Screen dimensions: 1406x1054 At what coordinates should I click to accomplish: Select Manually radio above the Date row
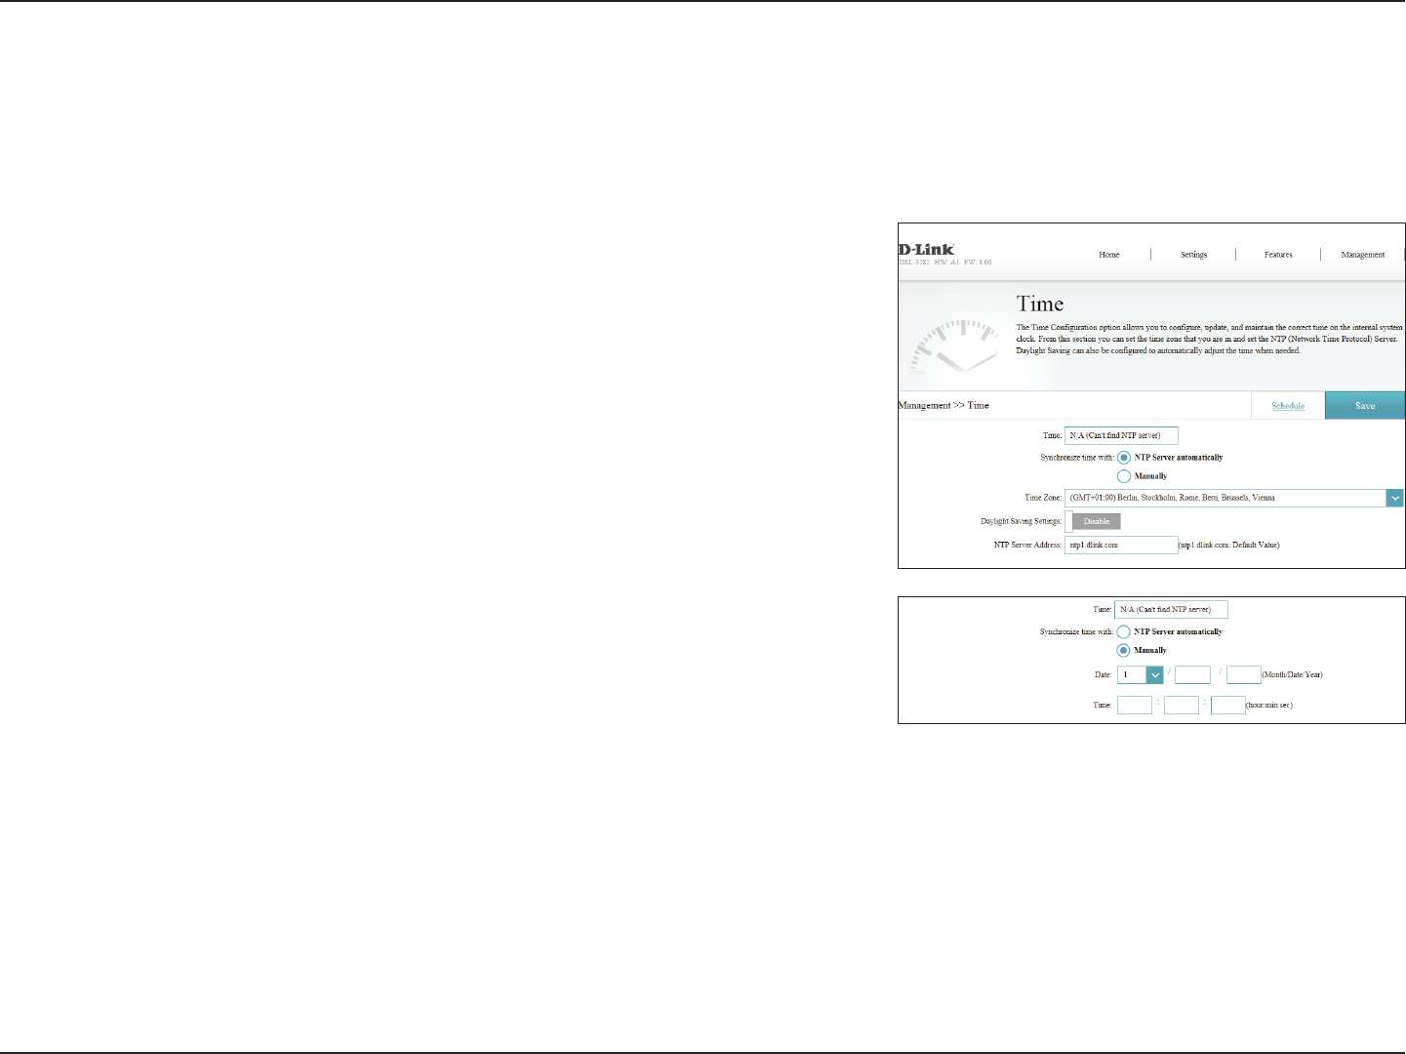[1124, 650]
